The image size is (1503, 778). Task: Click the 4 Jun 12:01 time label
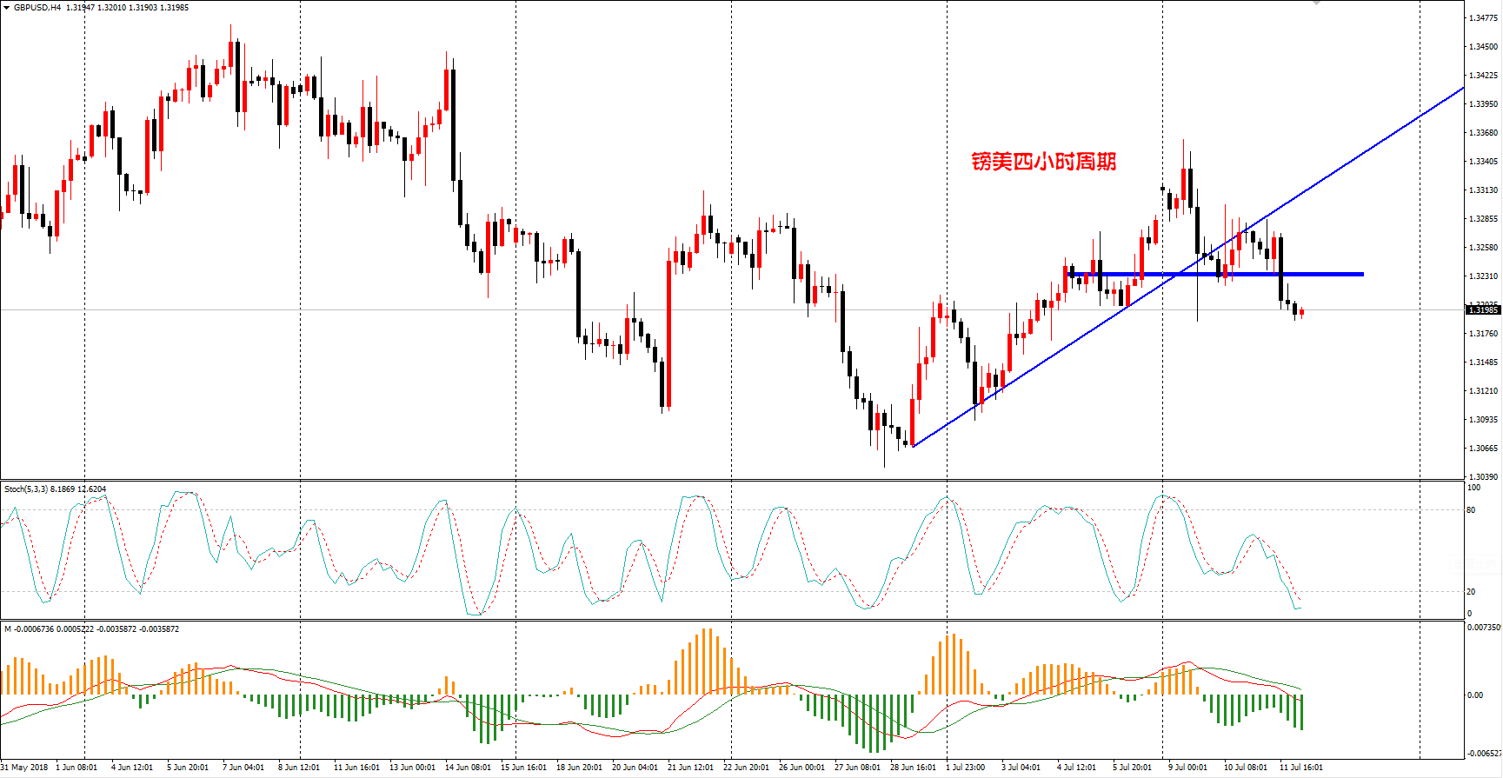click(x=132, y=768)
